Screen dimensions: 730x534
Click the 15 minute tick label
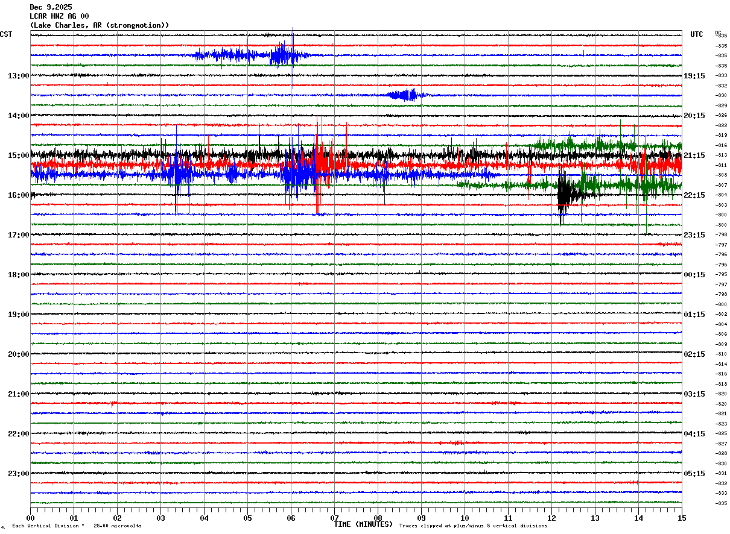(x=682, y=518)
